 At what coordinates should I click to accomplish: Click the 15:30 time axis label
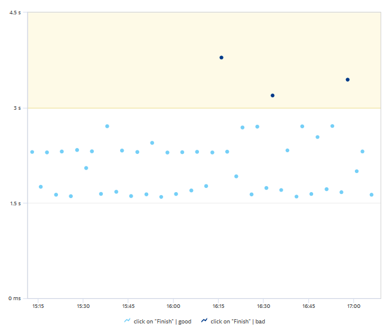(82, 306)
